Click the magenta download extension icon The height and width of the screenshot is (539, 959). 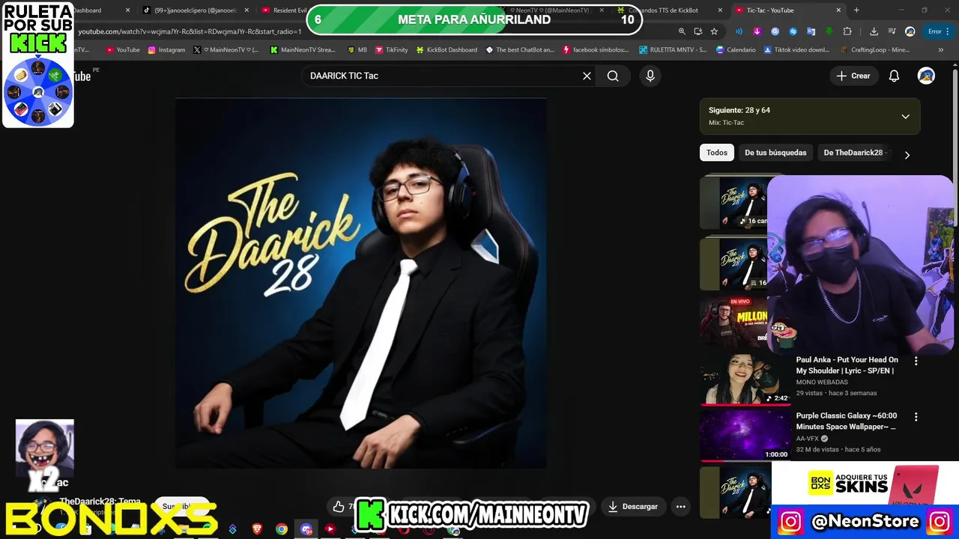pos(757,31)
